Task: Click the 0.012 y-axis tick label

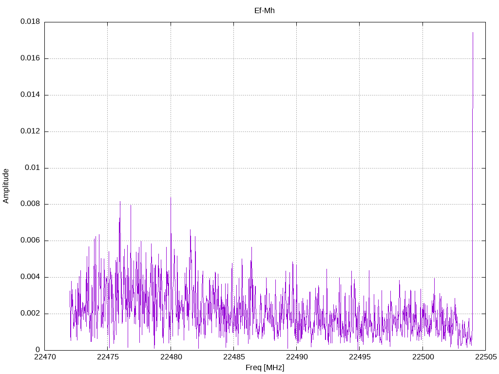Action: pos(30,131)
